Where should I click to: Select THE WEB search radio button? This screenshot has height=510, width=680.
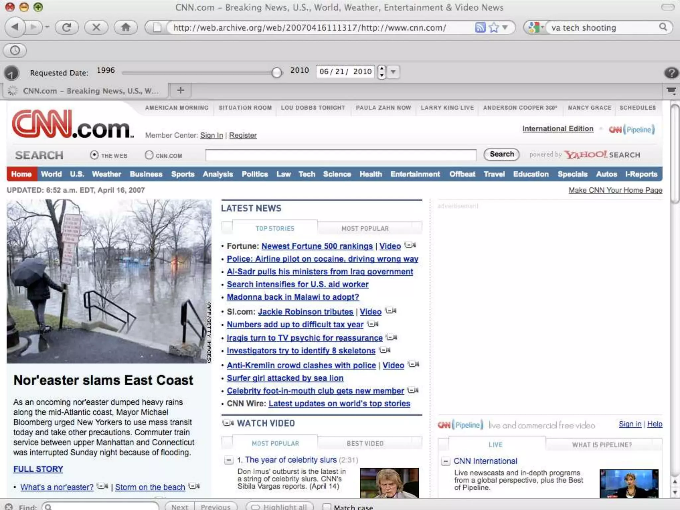coord(94,155)
